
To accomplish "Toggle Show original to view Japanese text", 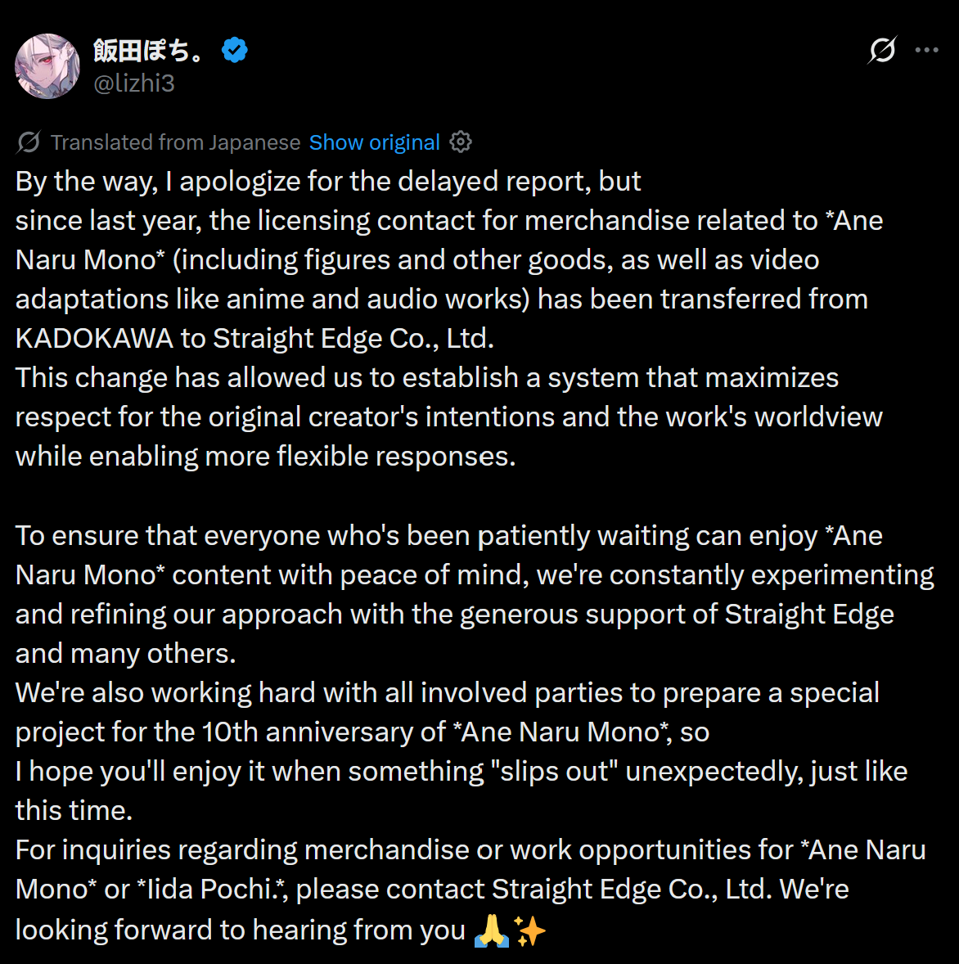I will 374,142.
